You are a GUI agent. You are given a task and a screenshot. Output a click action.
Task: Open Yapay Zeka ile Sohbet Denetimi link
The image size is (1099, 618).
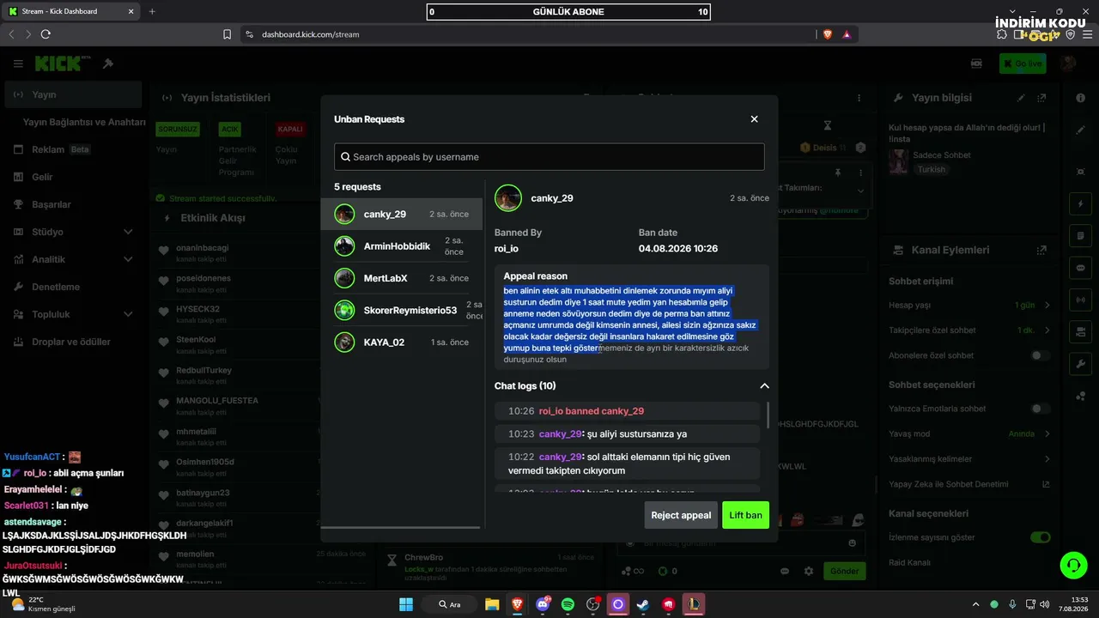tap(969, 484)
